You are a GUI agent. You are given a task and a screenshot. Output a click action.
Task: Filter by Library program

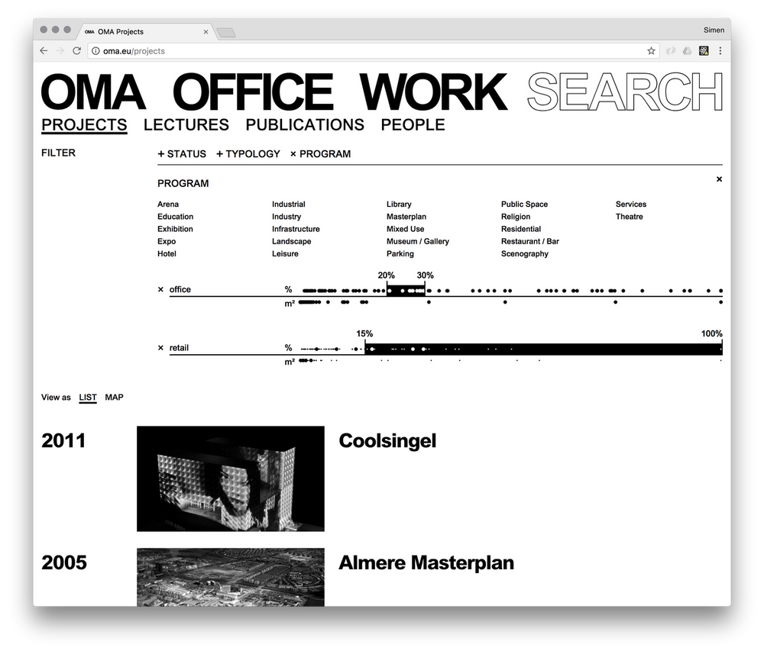click(399, 205)
